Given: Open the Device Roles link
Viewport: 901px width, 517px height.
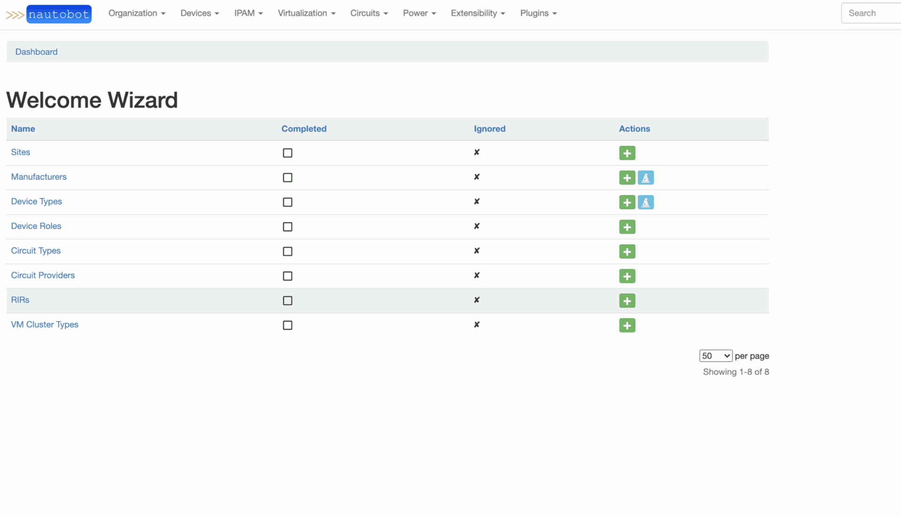Looking at the screenshot, I should point(36,226).
